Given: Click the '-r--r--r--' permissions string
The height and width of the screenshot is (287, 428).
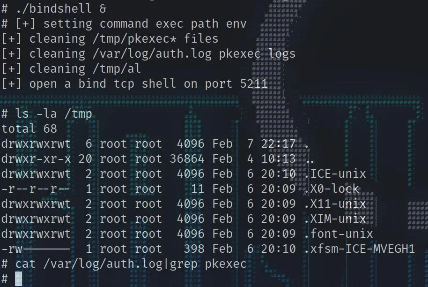Looking at the screenshot, I should [36, 189].
